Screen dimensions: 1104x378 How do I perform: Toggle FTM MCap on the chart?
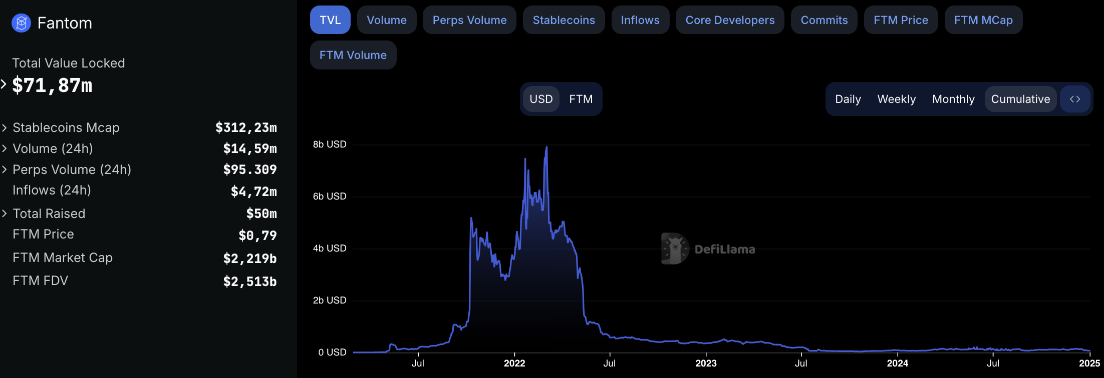click(983, 20)
